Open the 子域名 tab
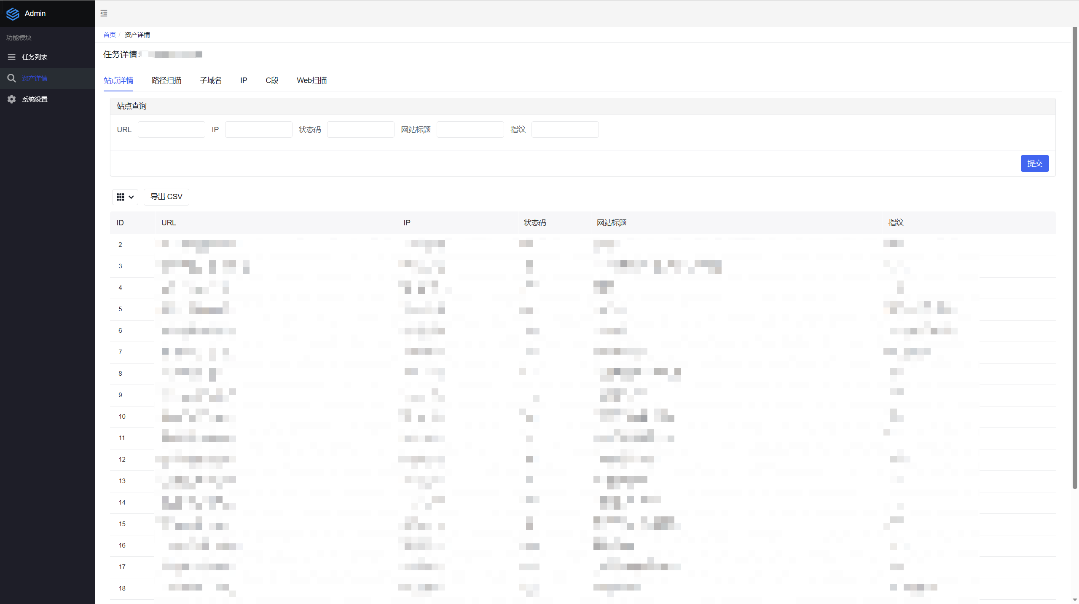Viewport: 1079px width, 604px height. (x=211, y=80)
